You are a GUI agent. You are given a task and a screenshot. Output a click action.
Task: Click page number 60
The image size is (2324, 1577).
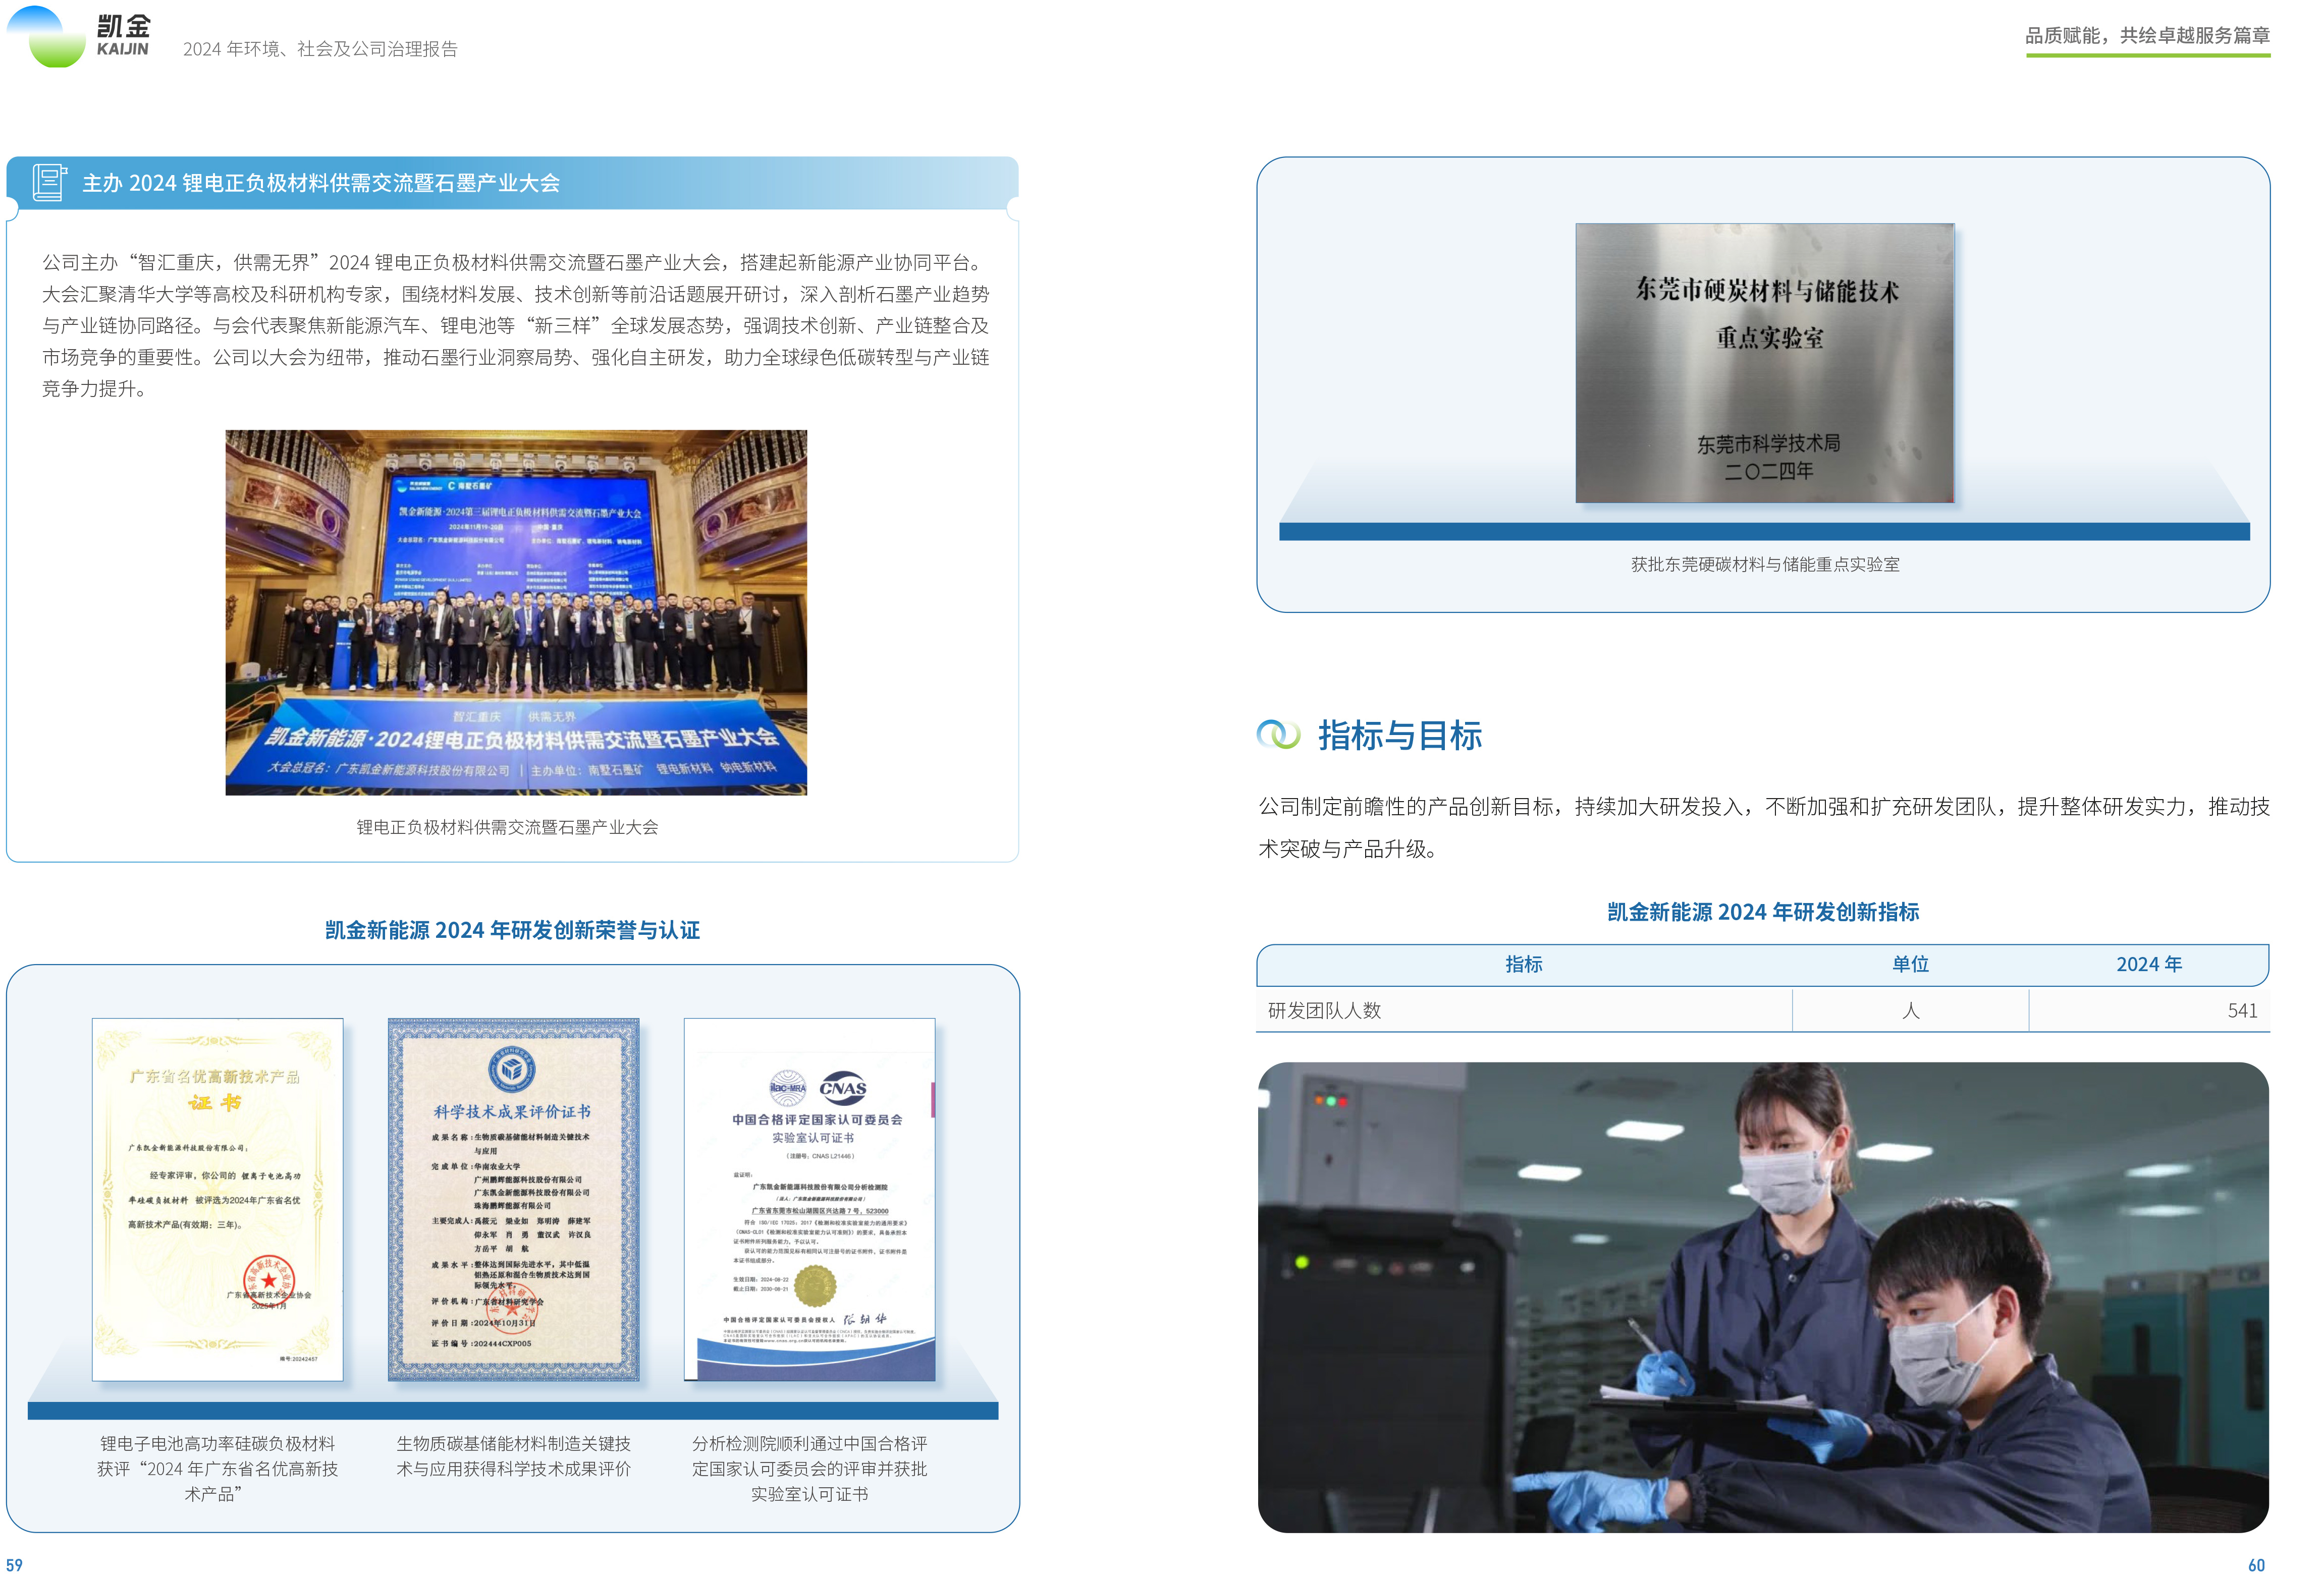[2256, 1565]
